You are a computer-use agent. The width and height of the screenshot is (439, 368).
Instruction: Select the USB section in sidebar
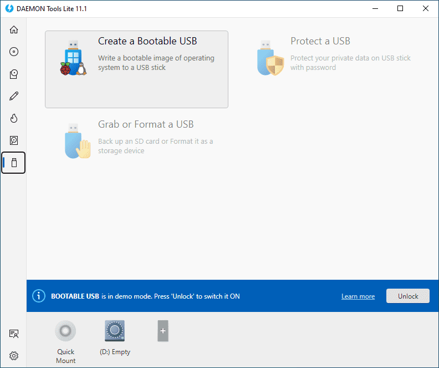click(x=14, y=163)
